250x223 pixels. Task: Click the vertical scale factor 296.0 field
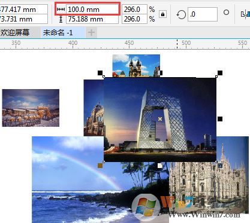(134, 19)
